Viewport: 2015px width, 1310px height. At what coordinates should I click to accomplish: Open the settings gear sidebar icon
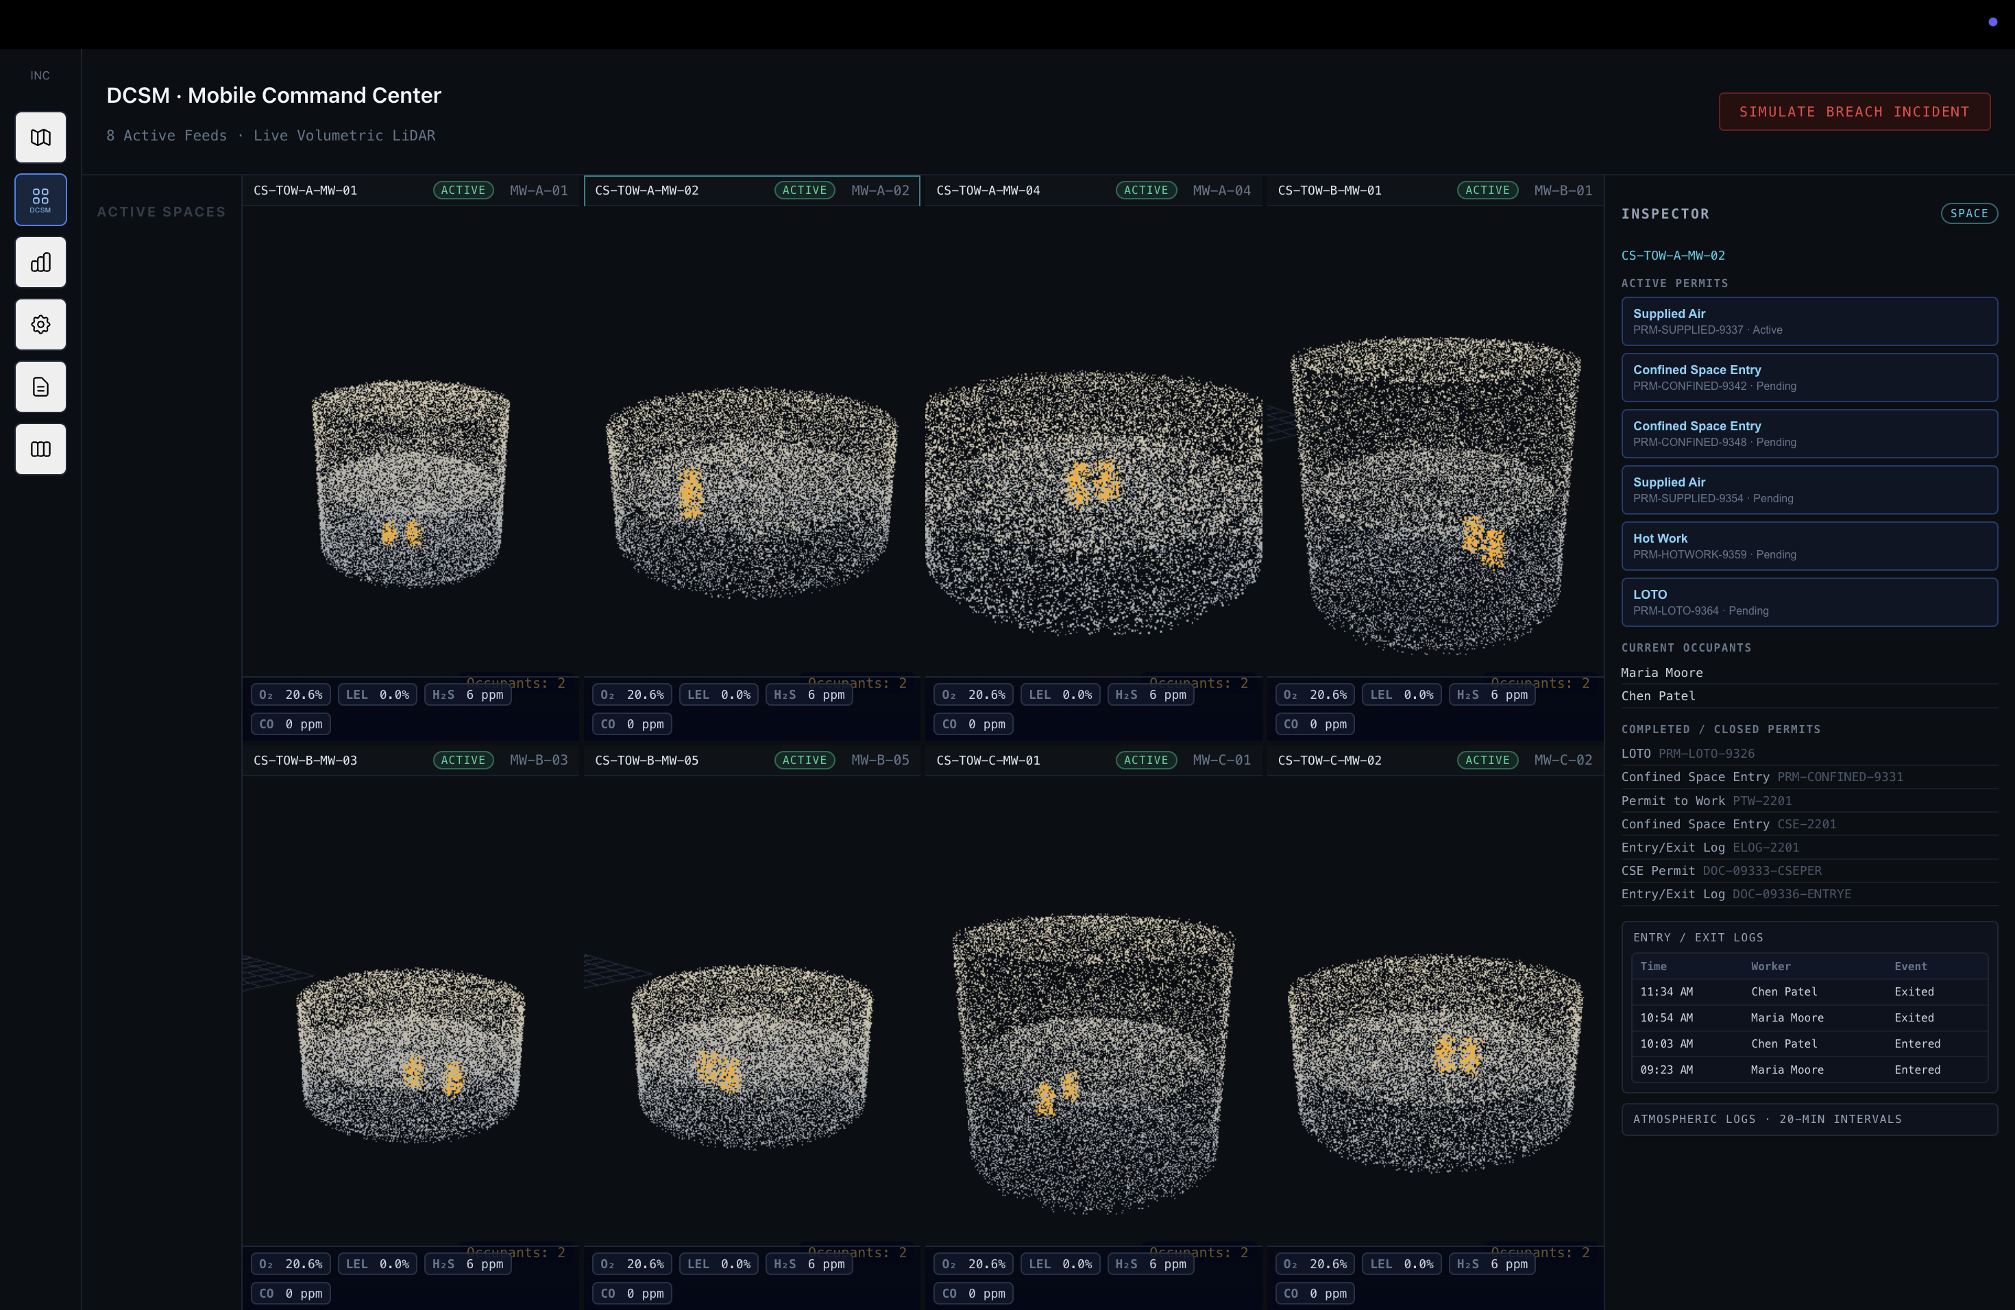pos(40,324)
